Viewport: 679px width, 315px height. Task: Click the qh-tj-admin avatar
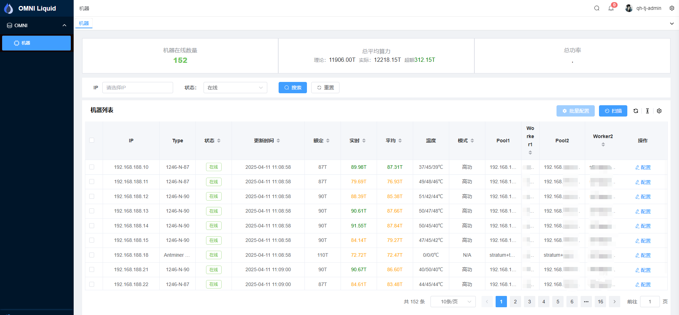pos(629,8)
